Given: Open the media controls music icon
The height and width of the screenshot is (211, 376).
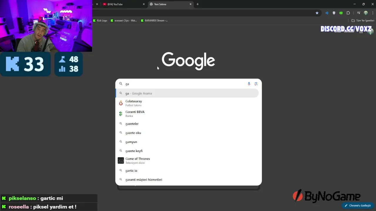Looking at the screenshot, I should [359, 13].
